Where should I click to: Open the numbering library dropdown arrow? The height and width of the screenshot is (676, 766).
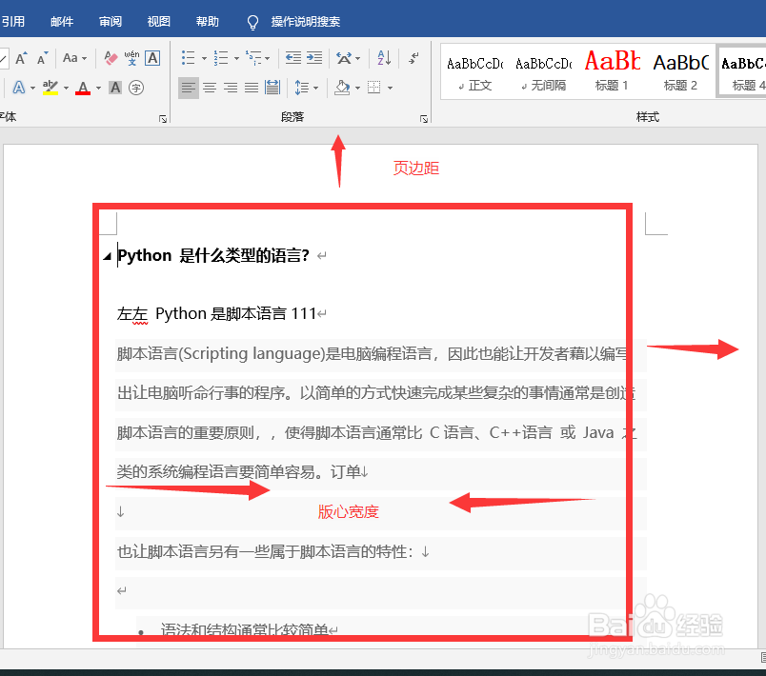click(236, 59)
